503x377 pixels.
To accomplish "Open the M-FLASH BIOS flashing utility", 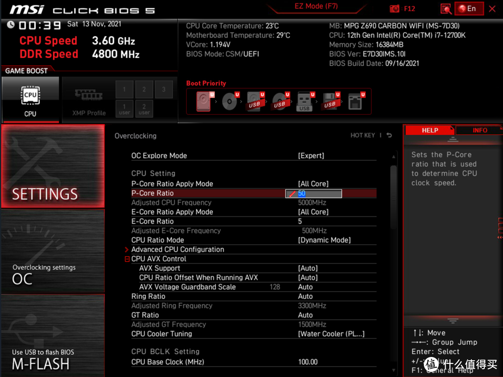I will tap(52, 336).
